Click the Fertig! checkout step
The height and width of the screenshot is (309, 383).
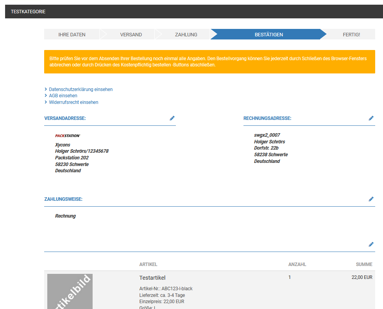[x=351, y=34]
